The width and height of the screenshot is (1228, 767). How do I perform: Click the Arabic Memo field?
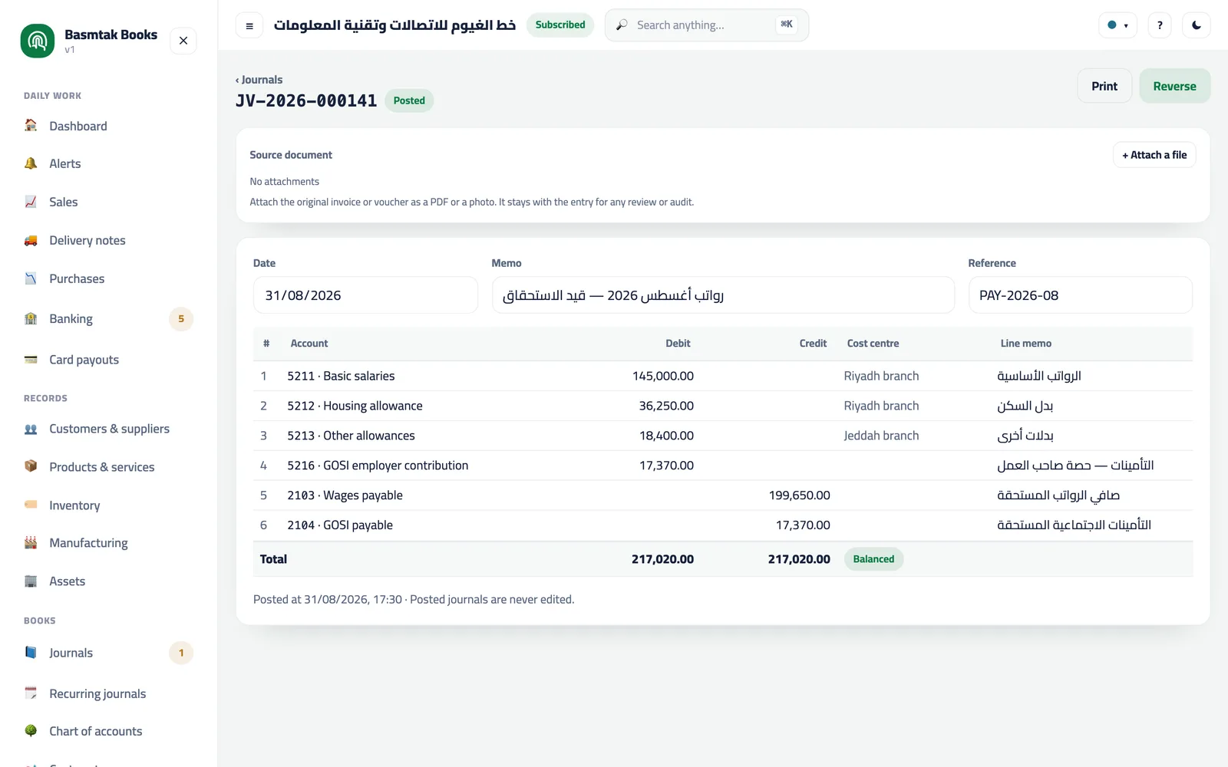[723, 295]
